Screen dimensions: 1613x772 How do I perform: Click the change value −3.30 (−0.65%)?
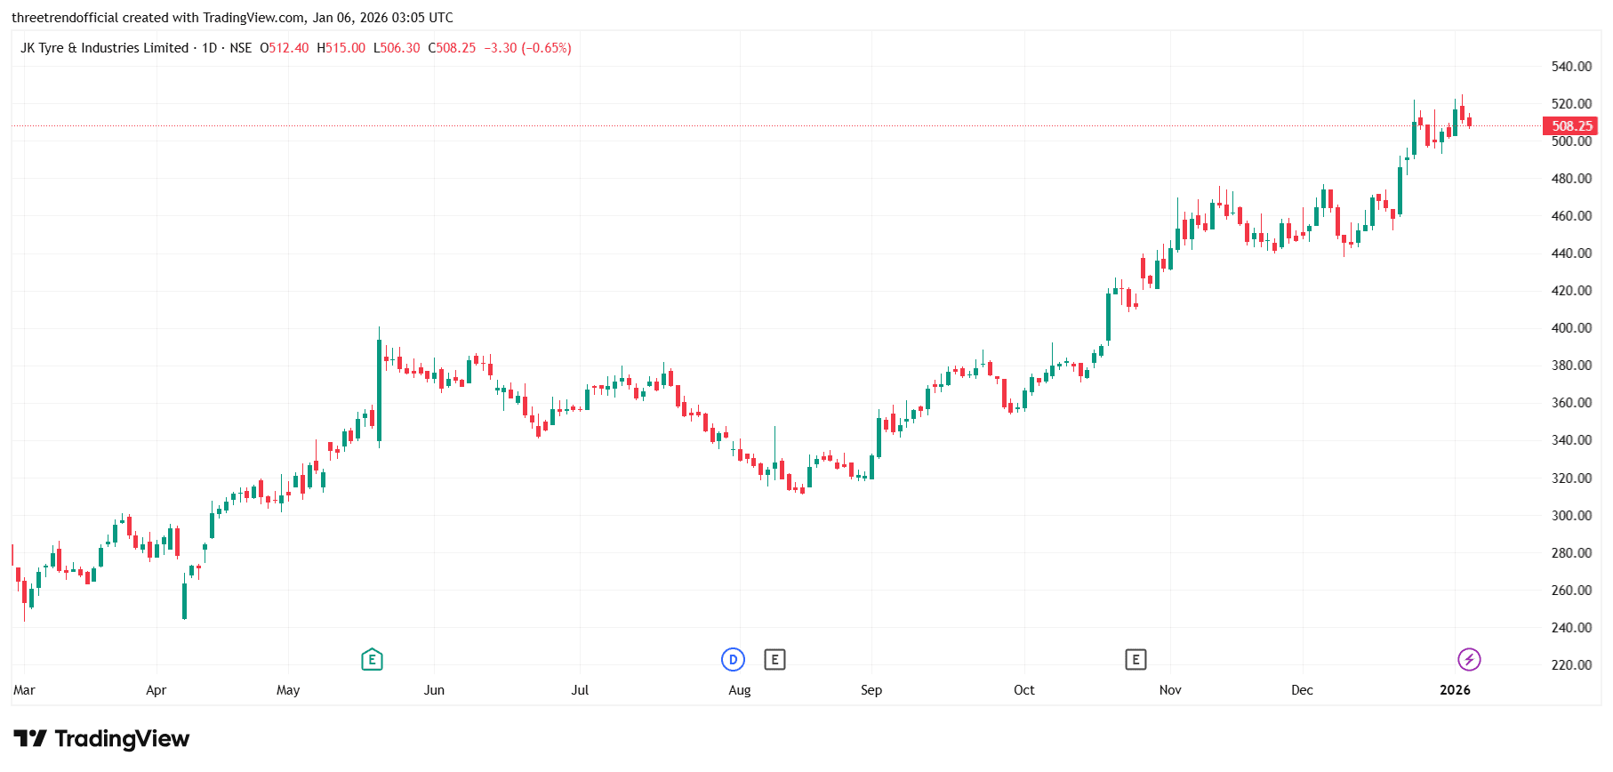pyautogui.click(x=527, y=48)
